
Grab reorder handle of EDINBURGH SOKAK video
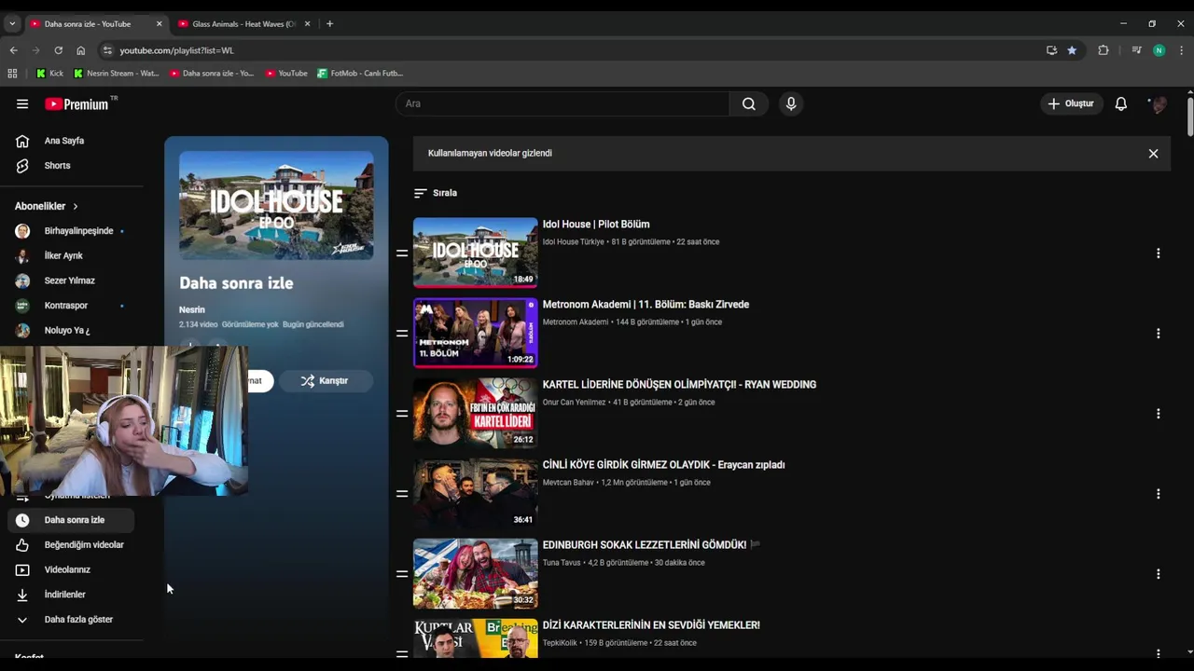pyautogui.click(x=402, y=573)
